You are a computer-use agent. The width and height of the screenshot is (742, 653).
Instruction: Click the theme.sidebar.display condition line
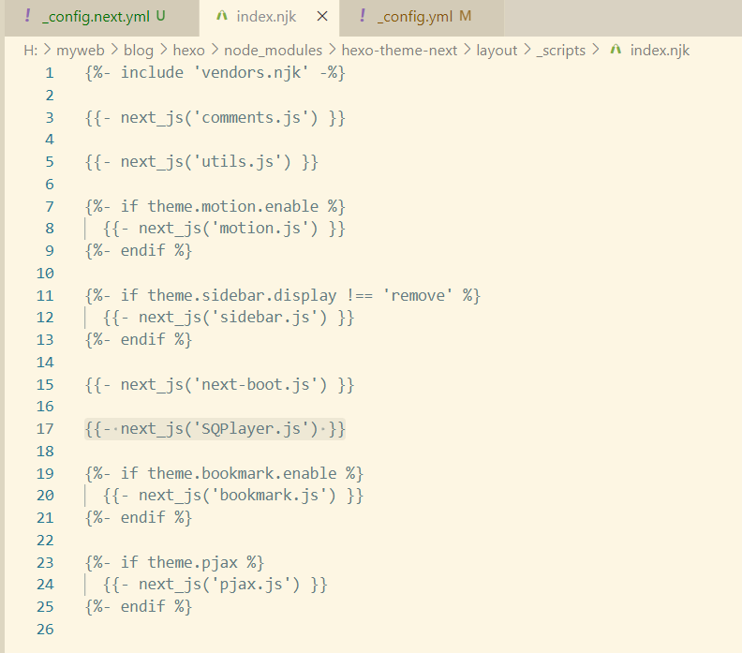point(283,296)
